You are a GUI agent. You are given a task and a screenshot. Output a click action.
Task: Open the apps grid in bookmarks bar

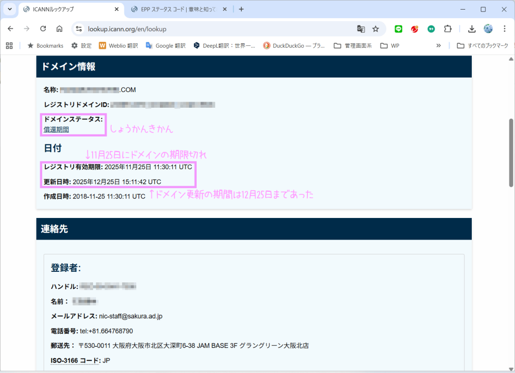coord(9,45)
